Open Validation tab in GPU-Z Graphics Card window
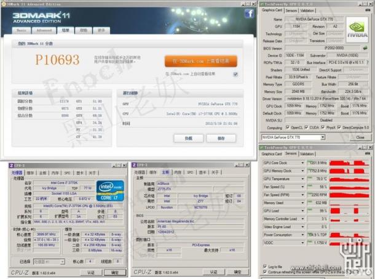375x279 pixels. [x=307, y=10]
